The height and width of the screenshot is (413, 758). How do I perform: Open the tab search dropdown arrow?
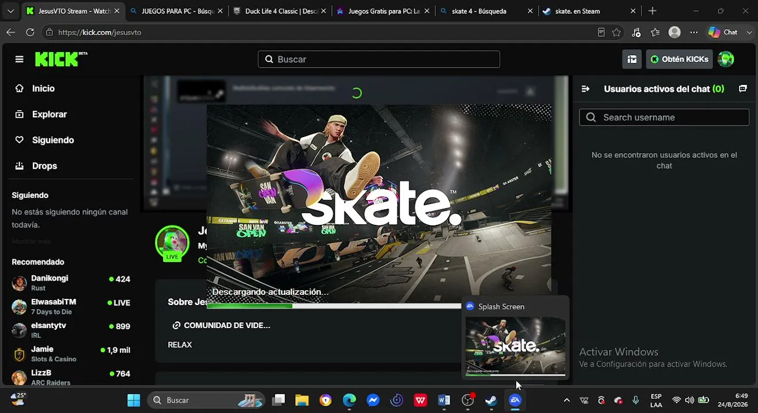(x=10, y=11)
